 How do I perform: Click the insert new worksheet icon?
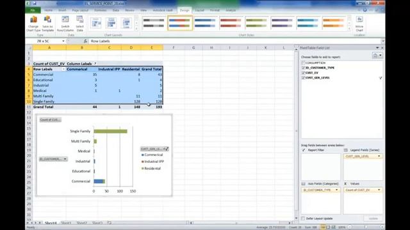pos(110,223)
